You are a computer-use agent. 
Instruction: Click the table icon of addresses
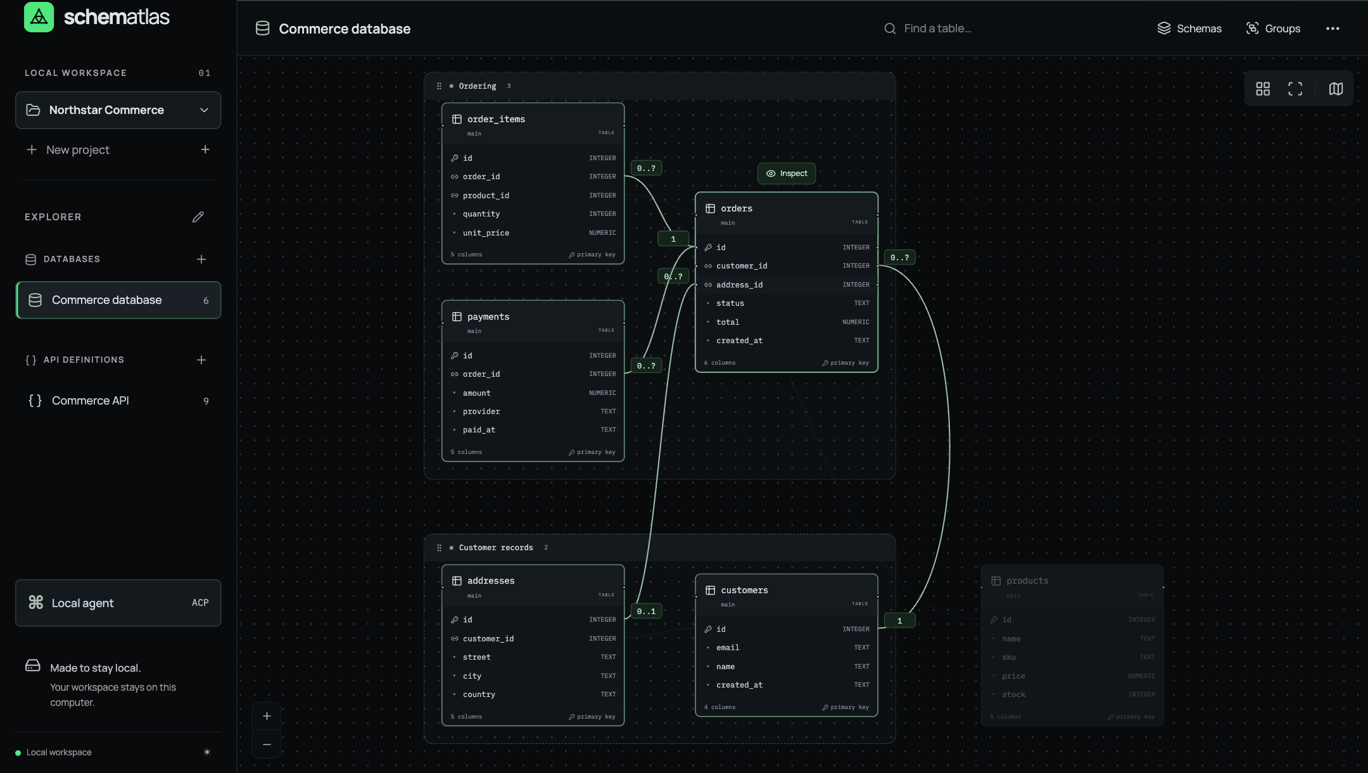(x=457, y=581)
